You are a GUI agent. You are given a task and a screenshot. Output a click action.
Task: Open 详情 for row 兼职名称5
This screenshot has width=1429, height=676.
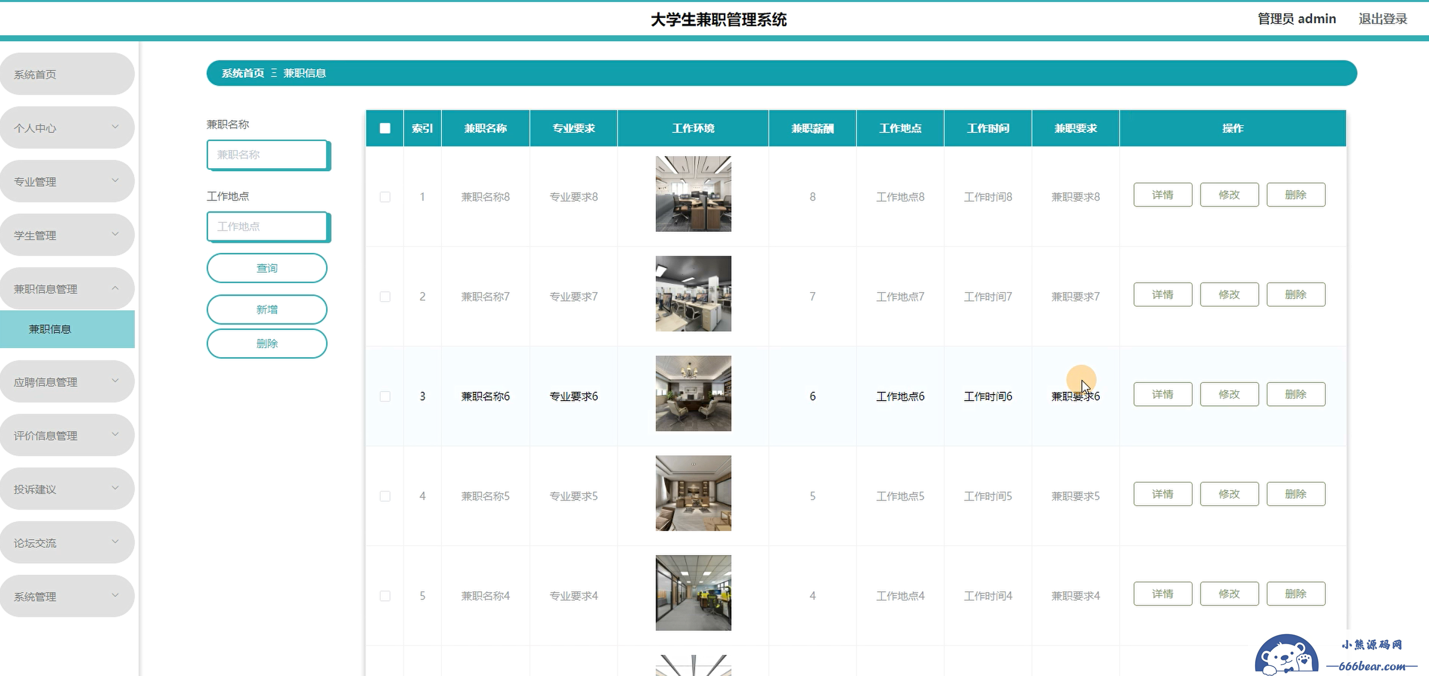pos(1163,494)
